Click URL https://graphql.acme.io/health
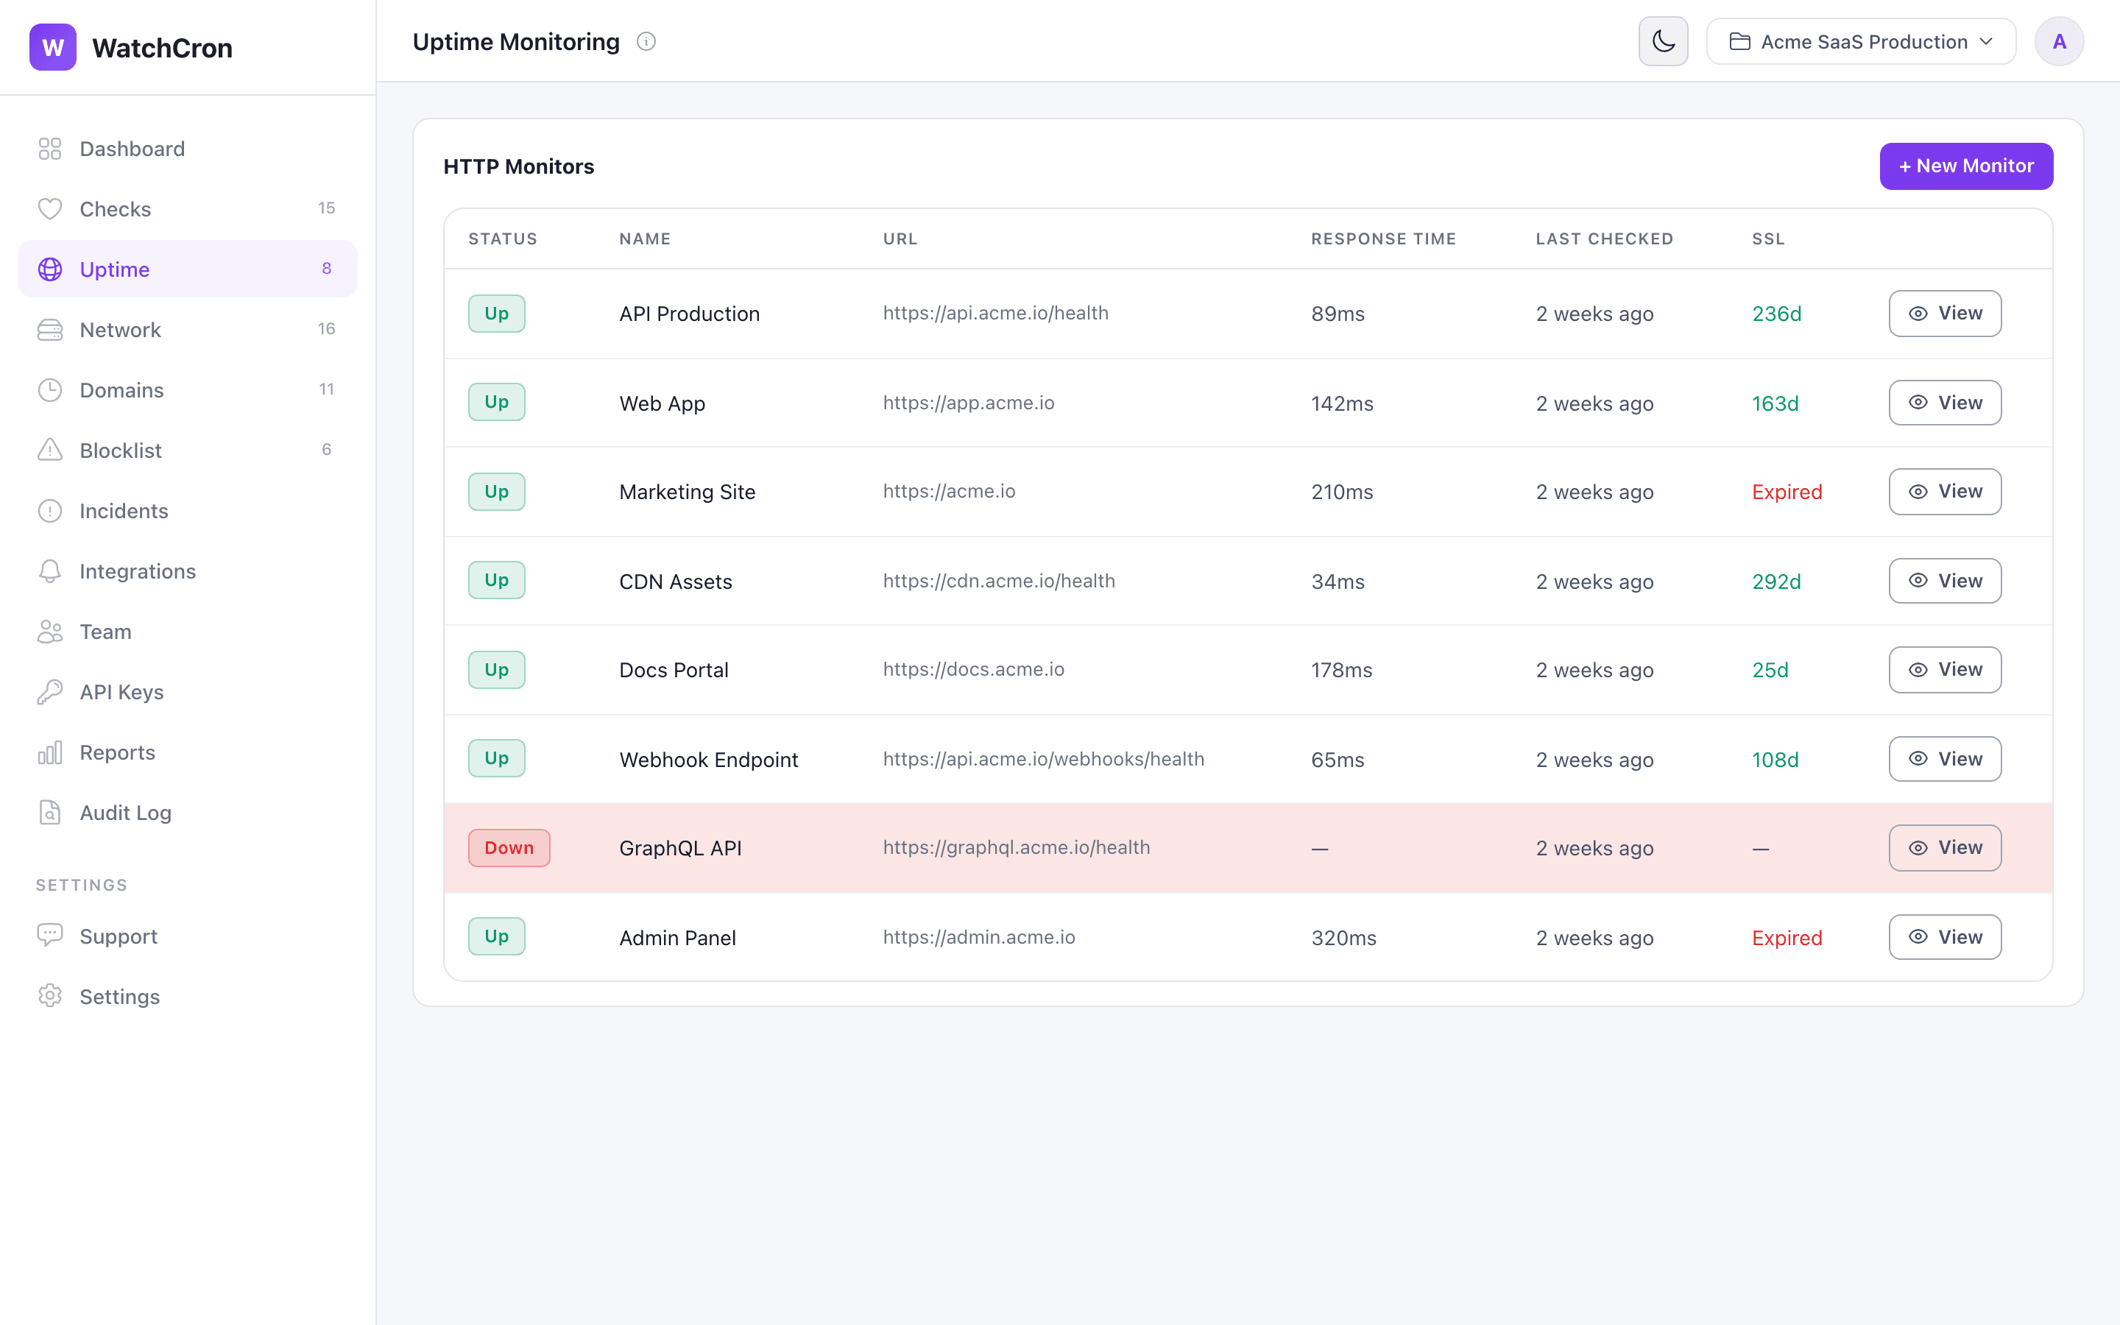Image resolution: width=2120 pixels, height=1325 pixels. click(1016, 847)
